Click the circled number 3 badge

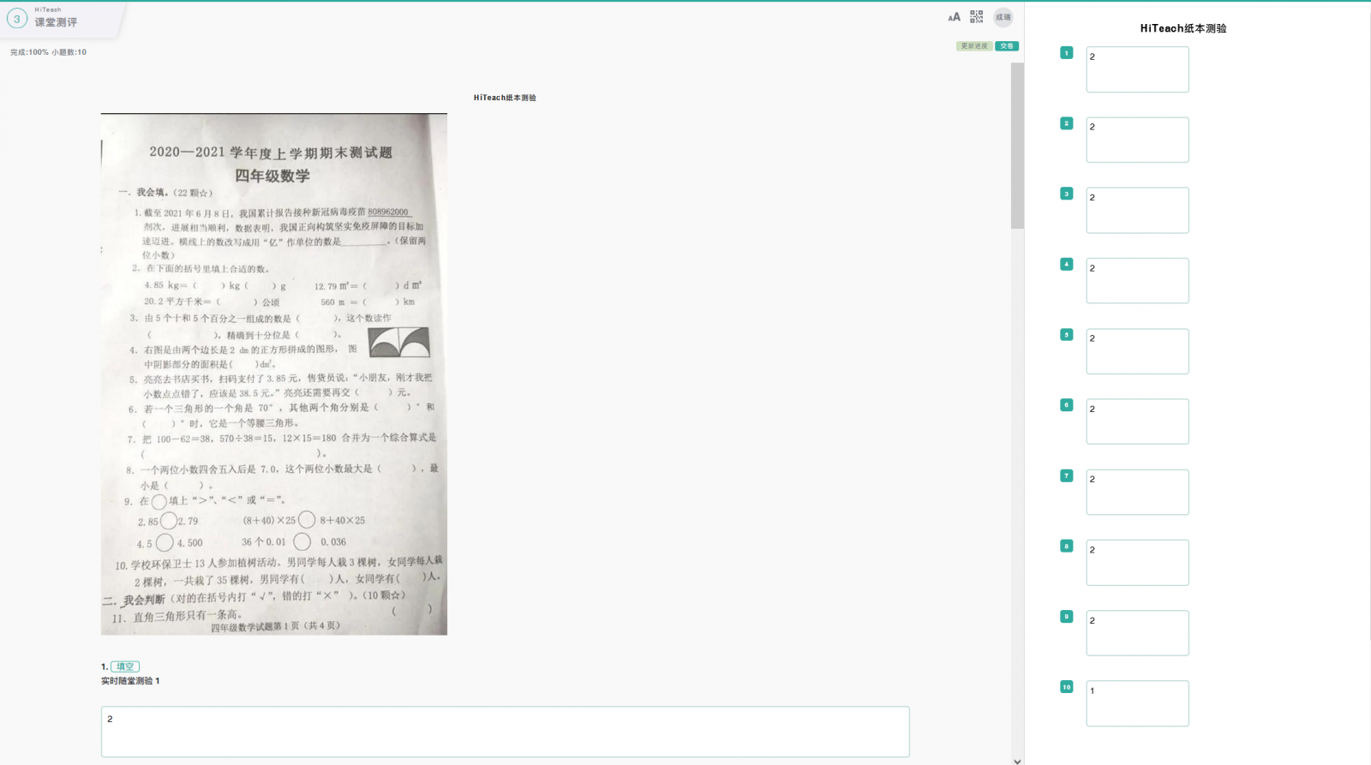point(16,19)
